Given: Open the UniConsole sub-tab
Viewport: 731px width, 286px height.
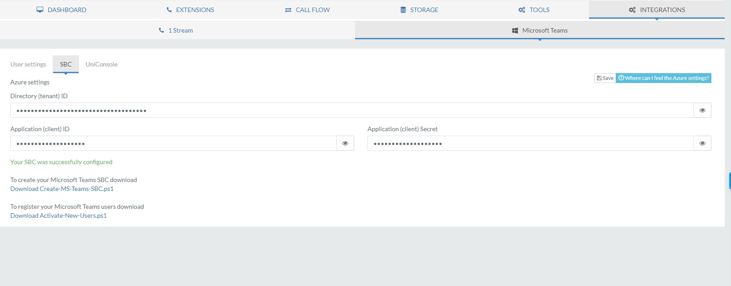Looking at the screenshot, I should 101,64.
